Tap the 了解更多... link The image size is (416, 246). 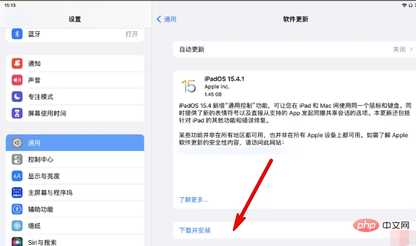193,200
